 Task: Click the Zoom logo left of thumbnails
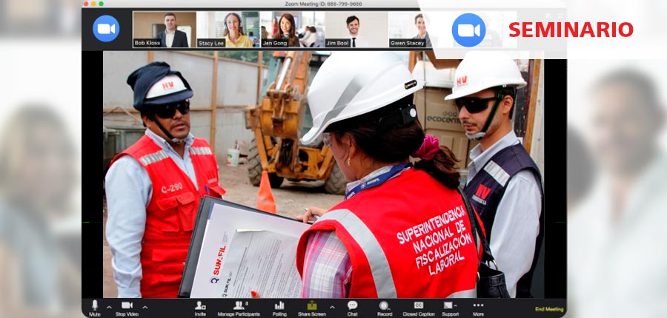click(x=106, y=29)
